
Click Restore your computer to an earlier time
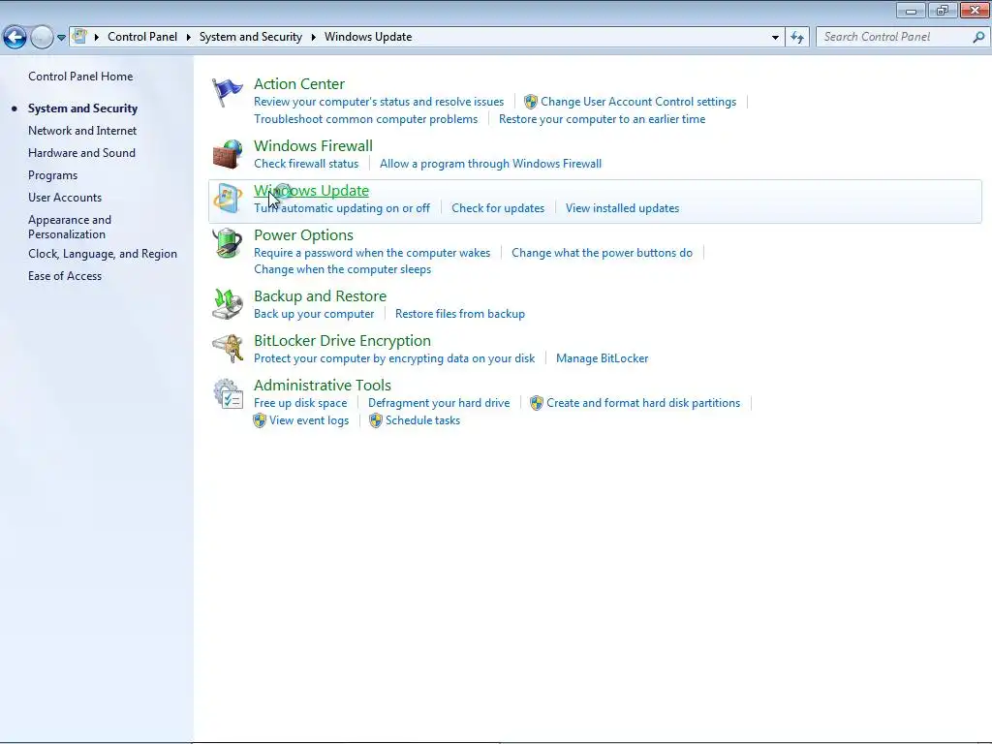point(602,119)
